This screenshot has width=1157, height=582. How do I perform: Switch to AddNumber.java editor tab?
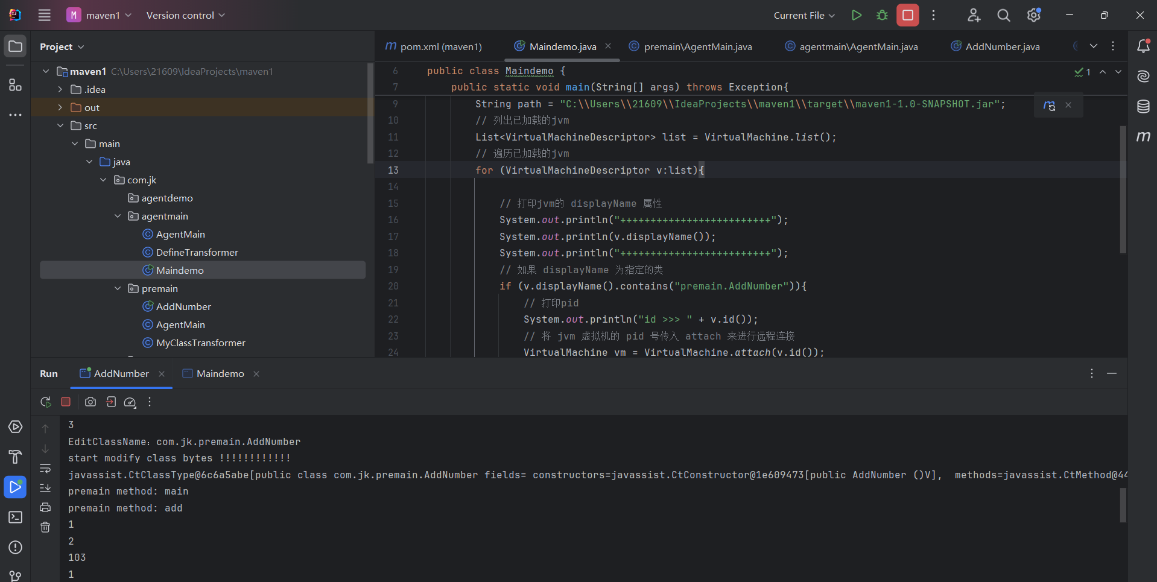pos(995,46)
